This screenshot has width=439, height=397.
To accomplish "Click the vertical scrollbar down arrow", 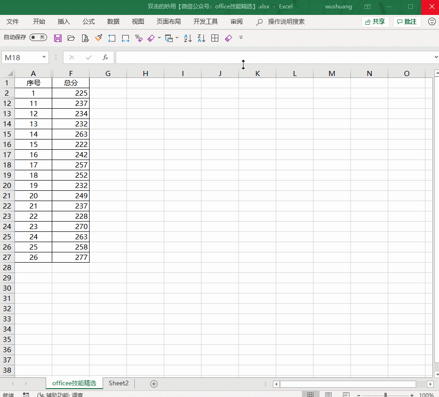I will (x=437, y=374).
